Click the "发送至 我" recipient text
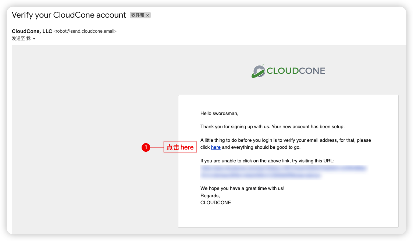 tap(21, 39)
